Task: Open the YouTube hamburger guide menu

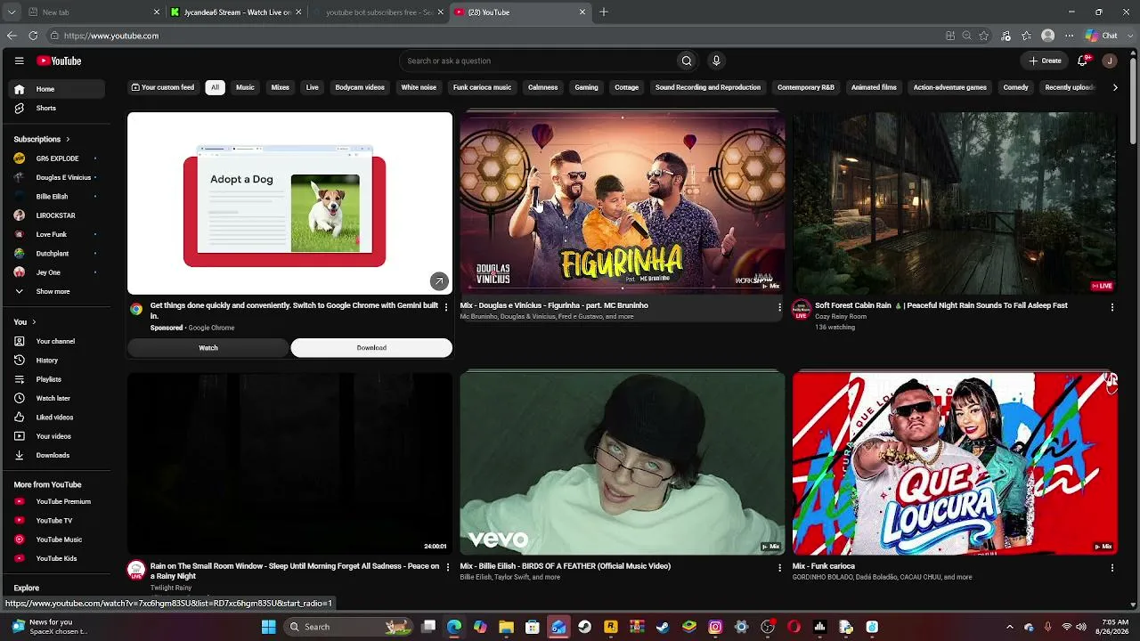Action: coord(19,61)
